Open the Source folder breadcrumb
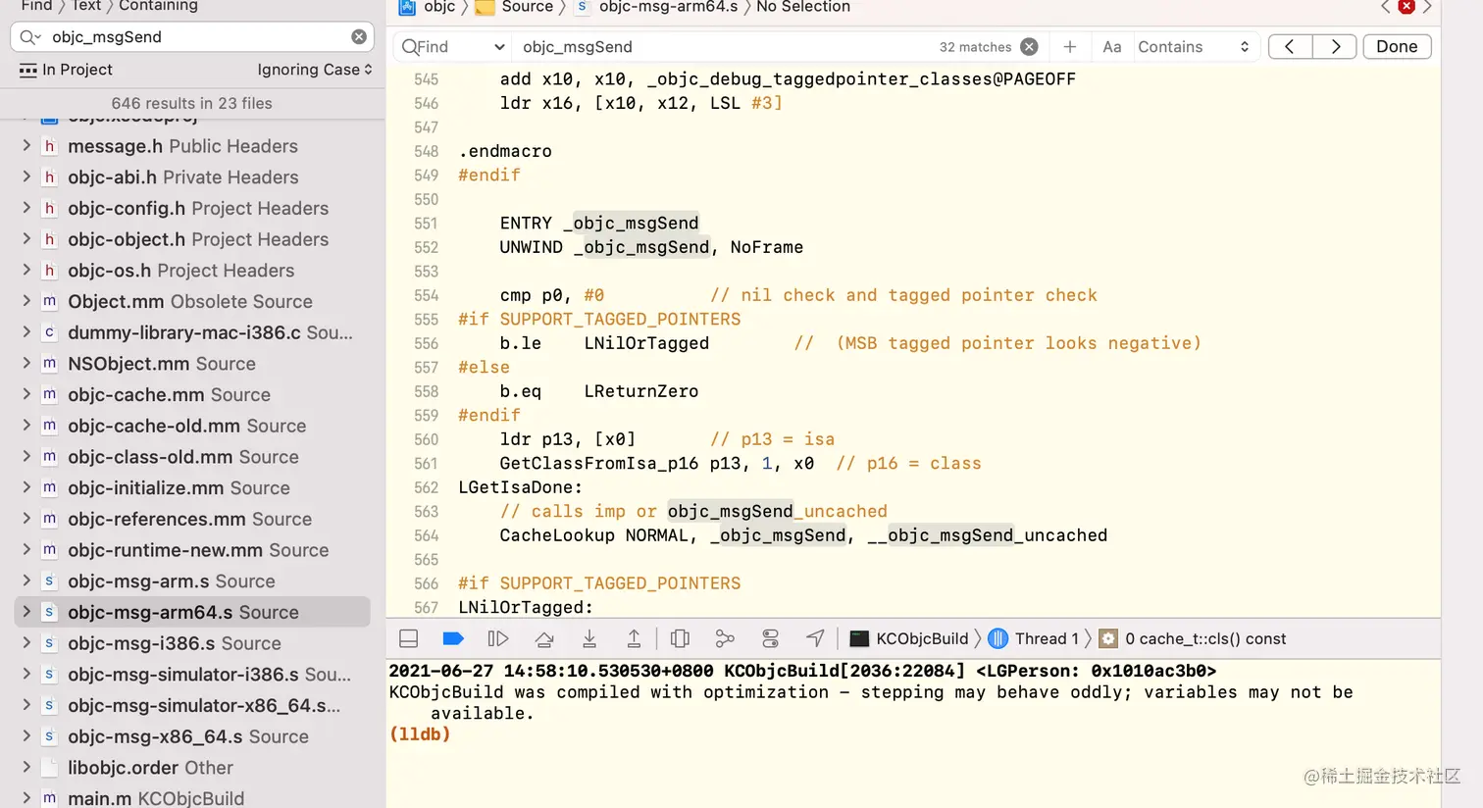 tap(515, 7)
